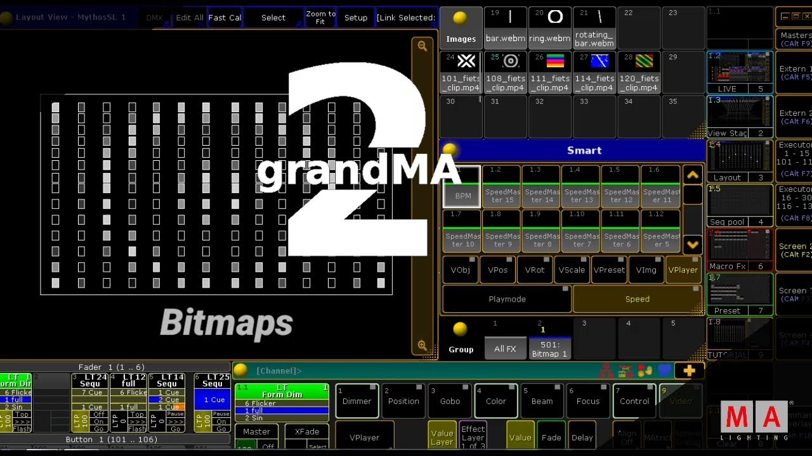Click the down arrow in the Smart view

coord(692,244)
